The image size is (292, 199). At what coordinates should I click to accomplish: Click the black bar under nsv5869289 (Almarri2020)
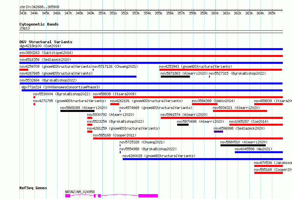[77, 111]
